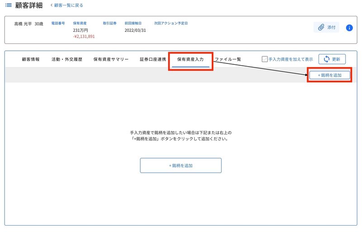Click the 電話番号 label
This screenshot has width=362, height=232.
click(58, 23)
